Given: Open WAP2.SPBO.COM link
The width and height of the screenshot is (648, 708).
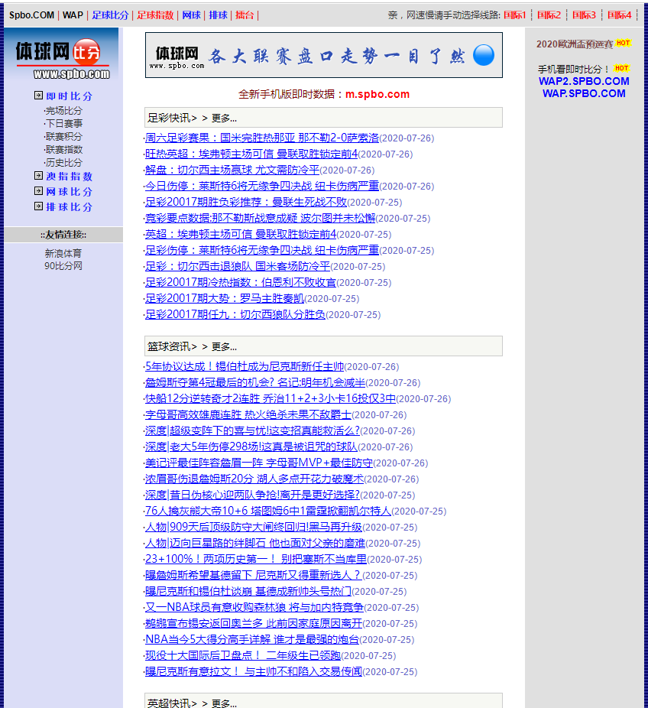Looking at the screenshot, I should click(584, 81).
